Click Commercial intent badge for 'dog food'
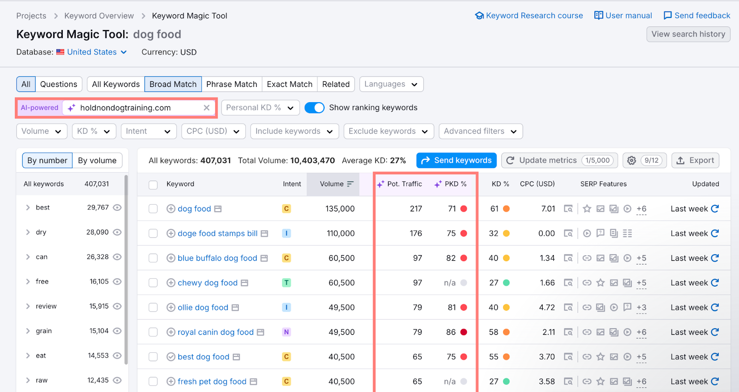 286,209
